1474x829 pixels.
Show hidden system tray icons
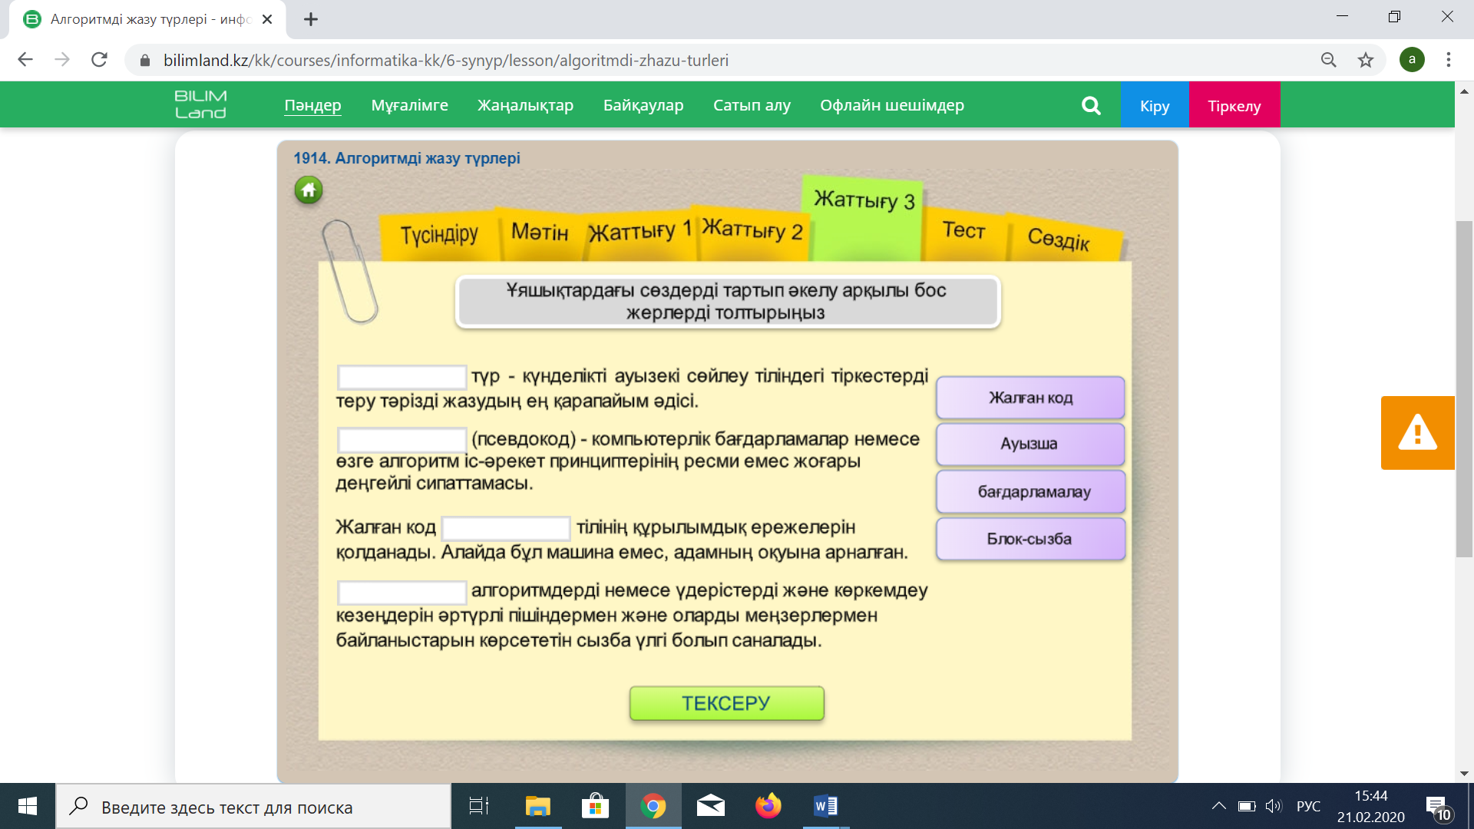coord(1218,806)
